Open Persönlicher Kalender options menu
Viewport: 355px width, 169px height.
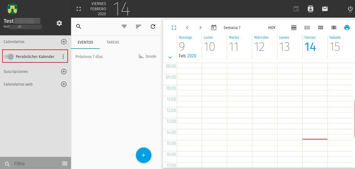[63, 57]
